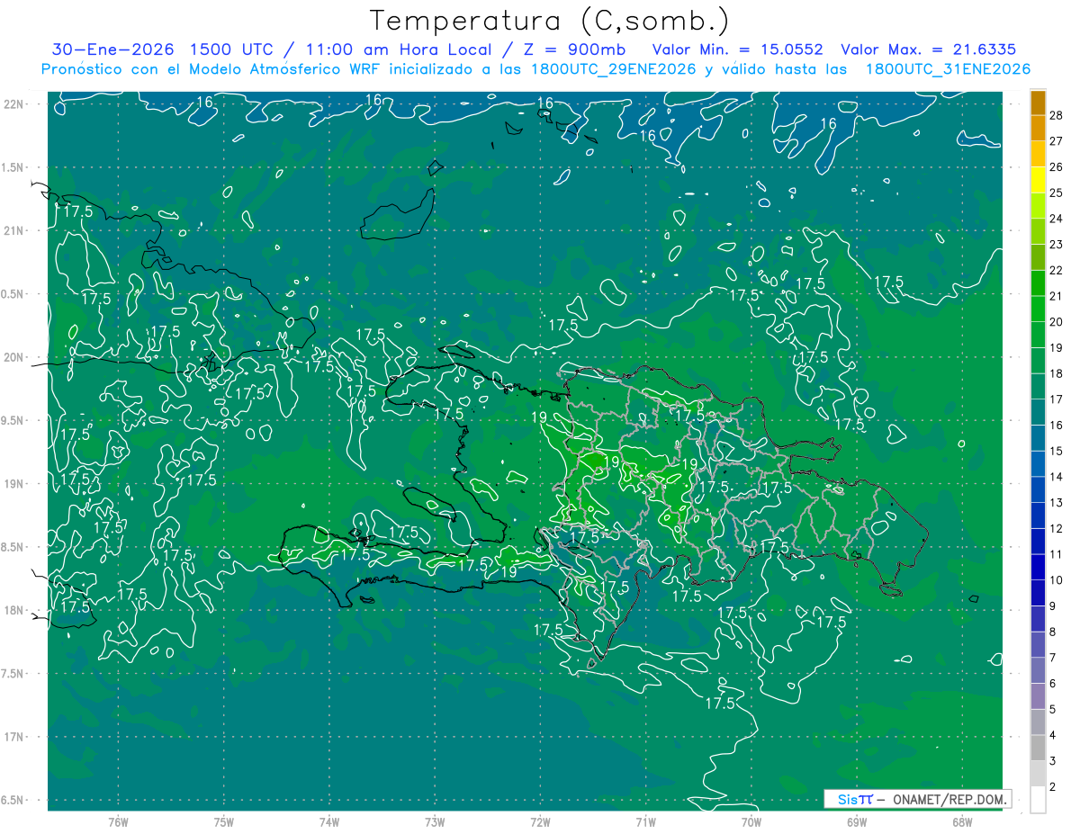Click the '6.5N' latitude axis label
The height and width of the screenshot is (834, 1080).
[14, 800]
